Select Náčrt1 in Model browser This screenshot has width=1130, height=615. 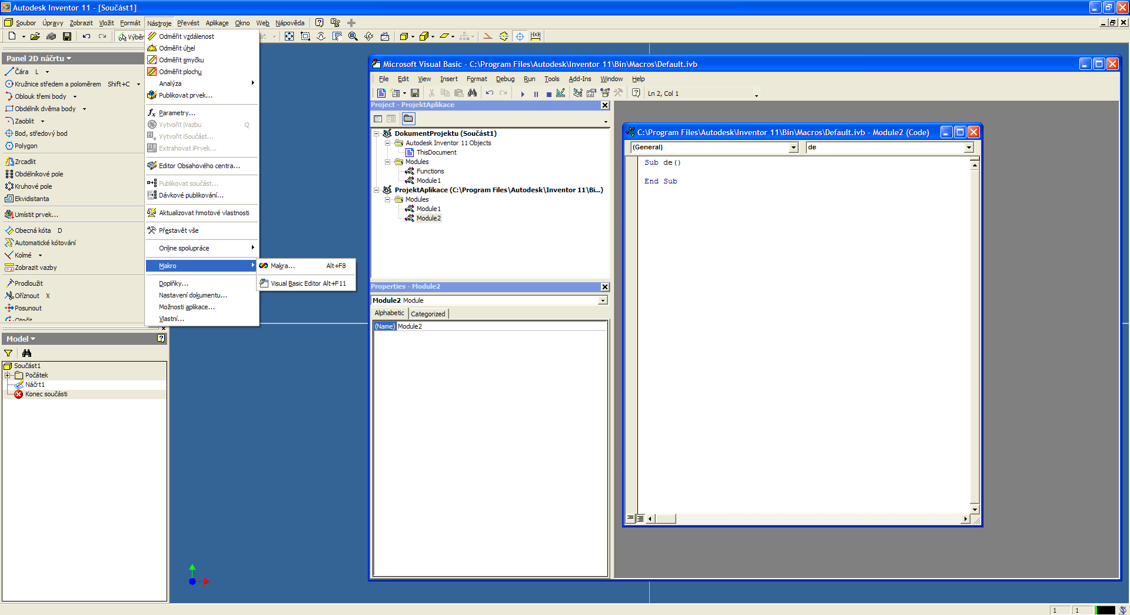coord(35,385)
